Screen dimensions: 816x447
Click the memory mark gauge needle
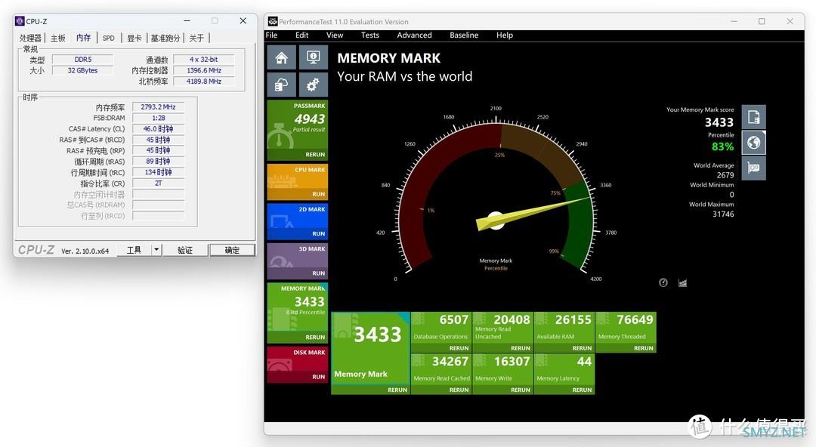click(x=533, y=213)
